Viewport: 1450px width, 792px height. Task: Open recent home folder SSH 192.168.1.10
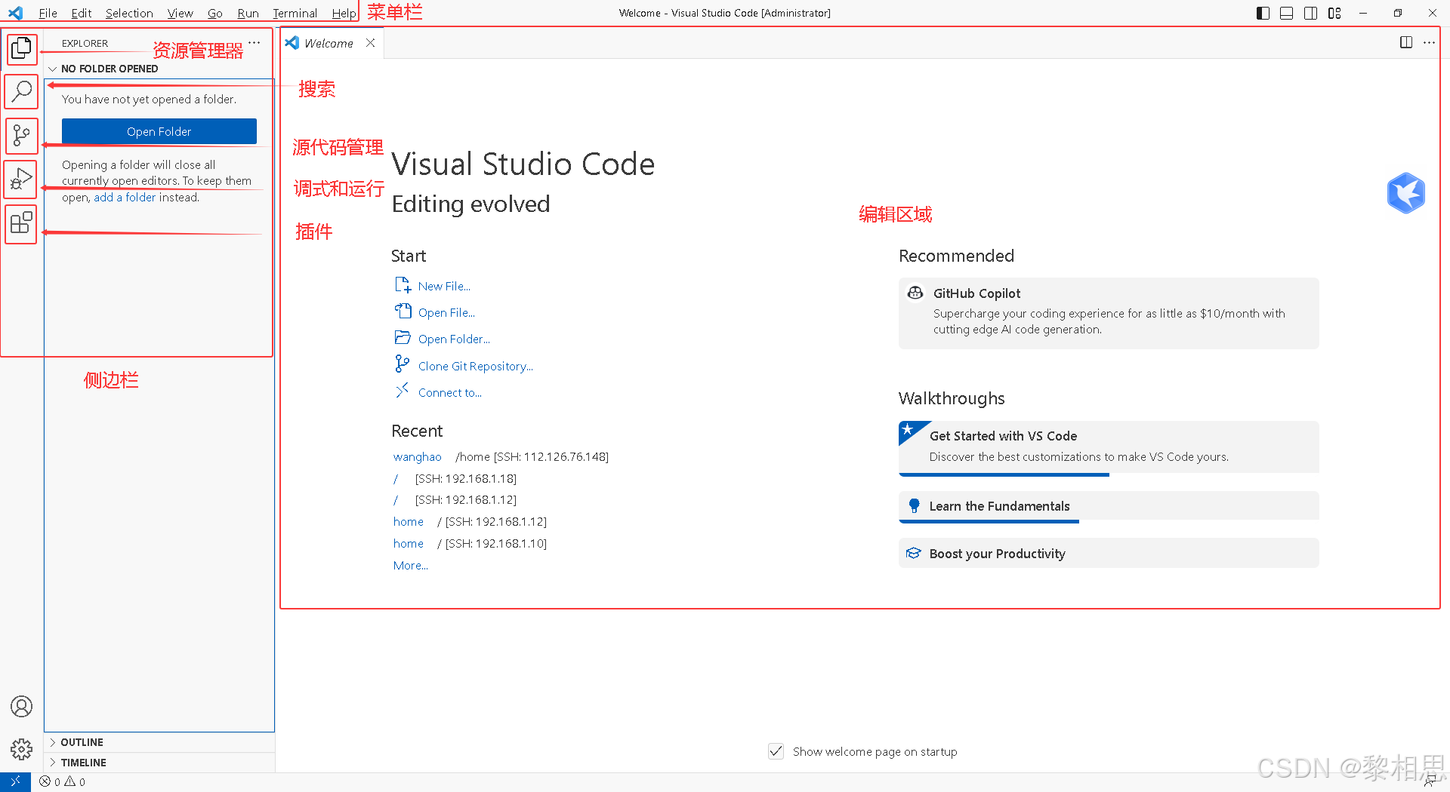pyautogui.click(x=408, y=544)
